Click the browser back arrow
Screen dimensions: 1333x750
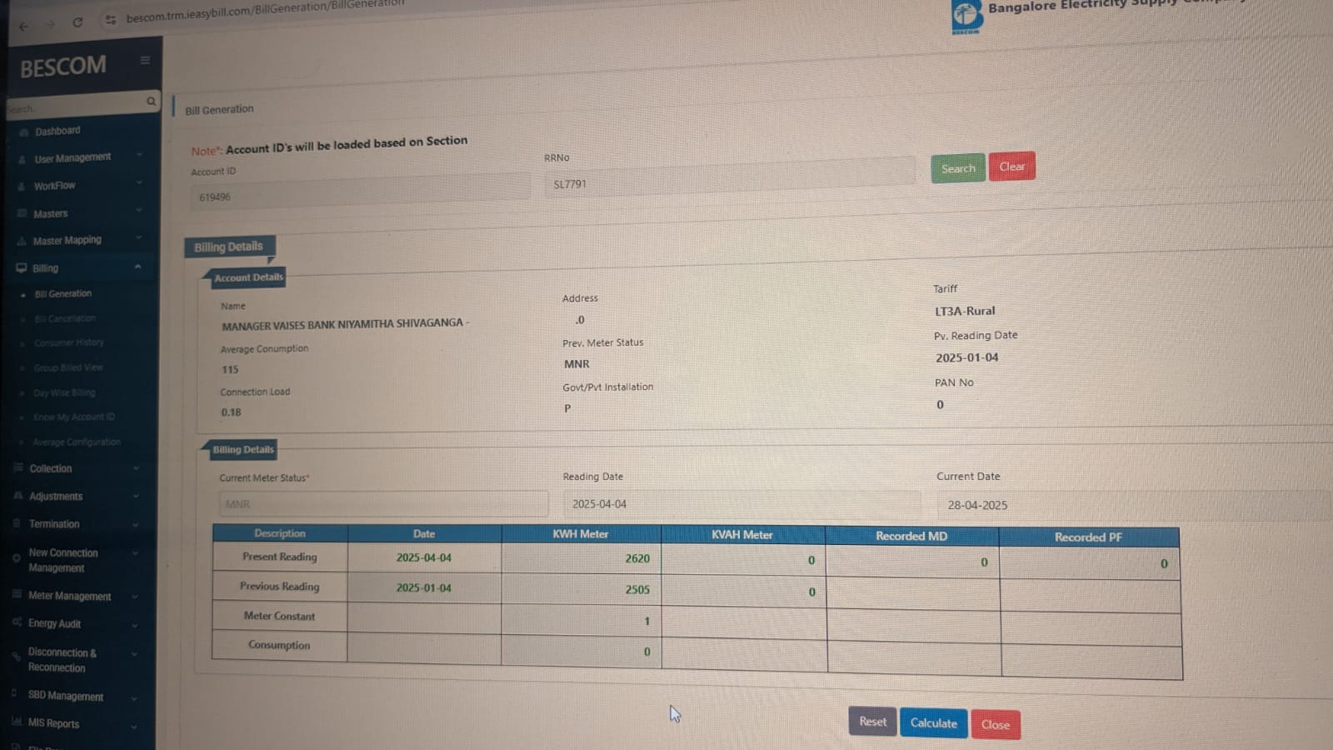click(23, 26)
